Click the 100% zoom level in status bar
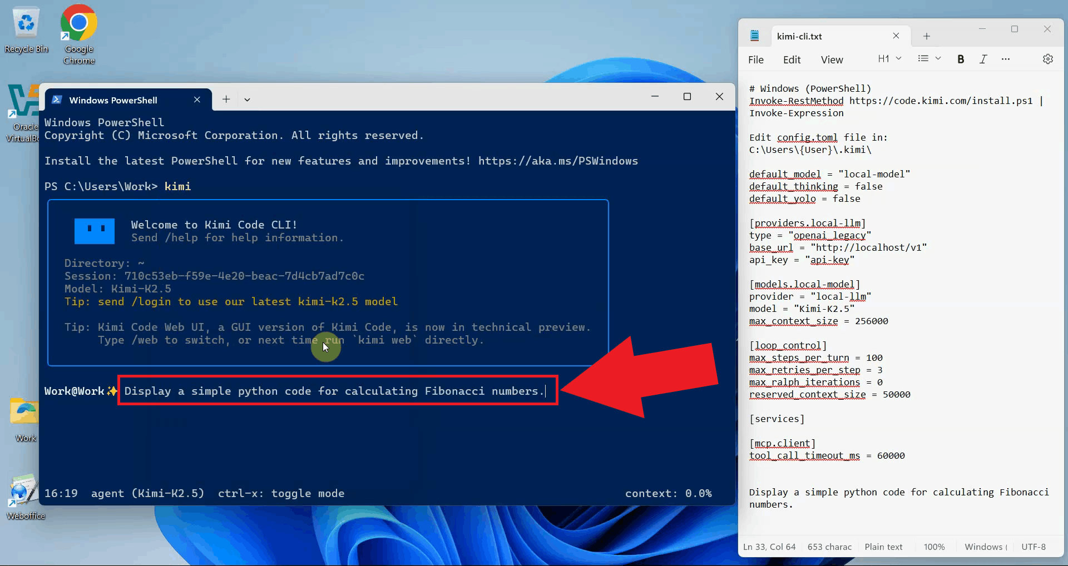 click(x=934, y=547)
